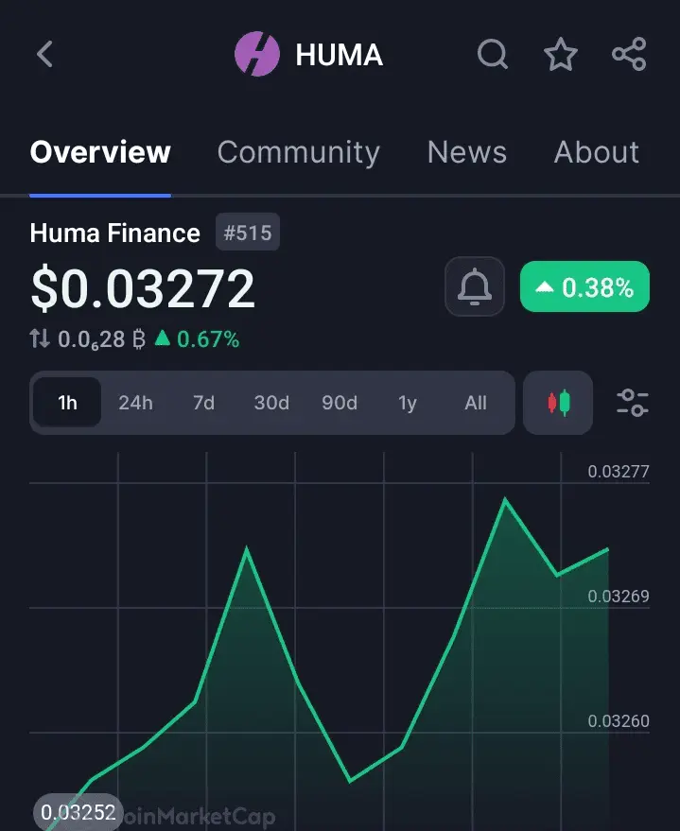Open chart settings sliders icon
Viewport: 680px width, 831px height.
click(633, 403)
